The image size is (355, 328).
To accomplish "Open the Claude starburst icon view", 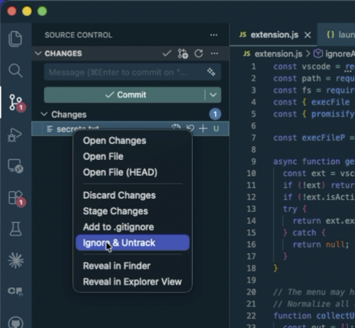I will point(15,260).
